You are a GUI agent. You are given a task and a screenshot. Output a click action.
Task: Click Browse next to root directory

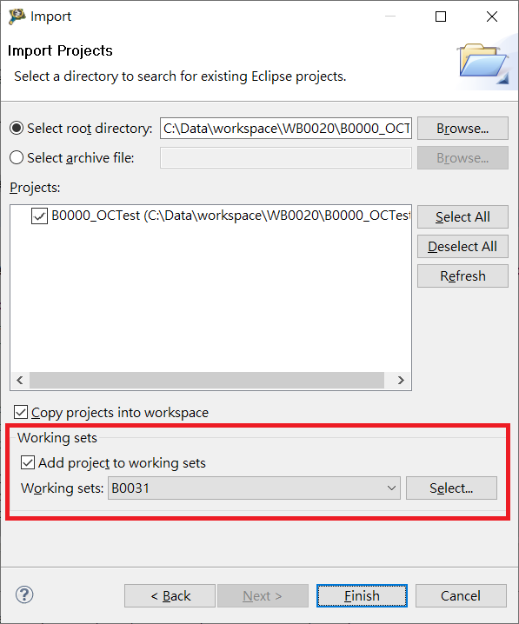coord(462,128)
